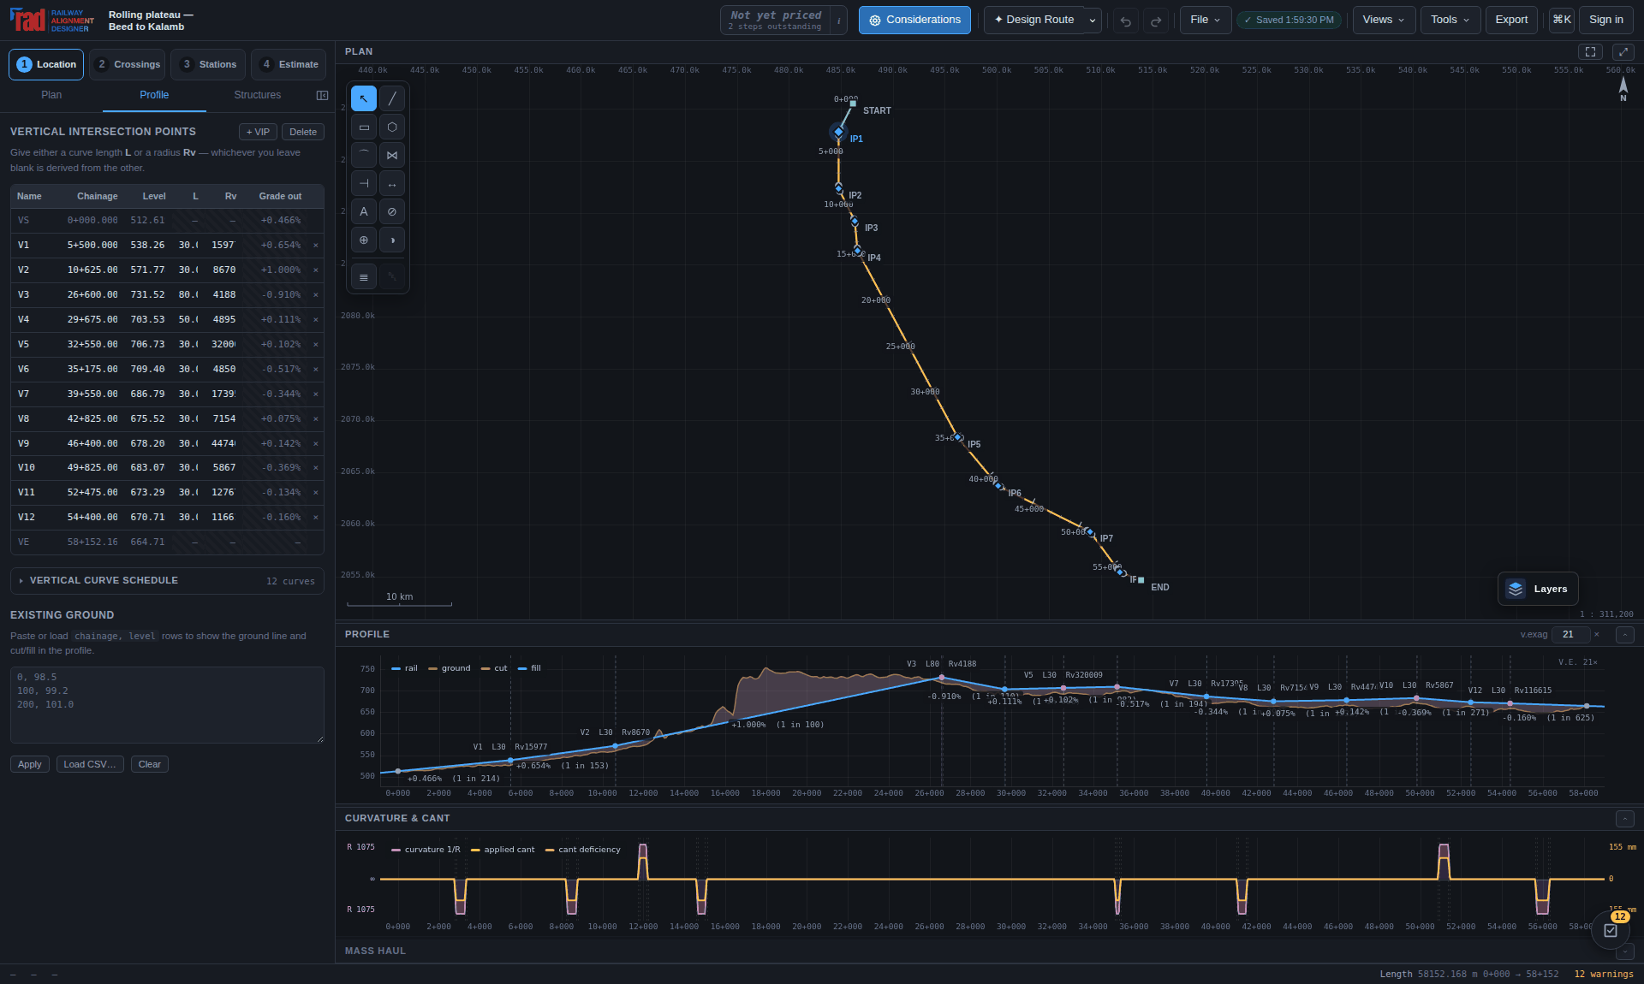Open the list lines tool in palette
1644x984 pixels.
click(x=364, y=277)
